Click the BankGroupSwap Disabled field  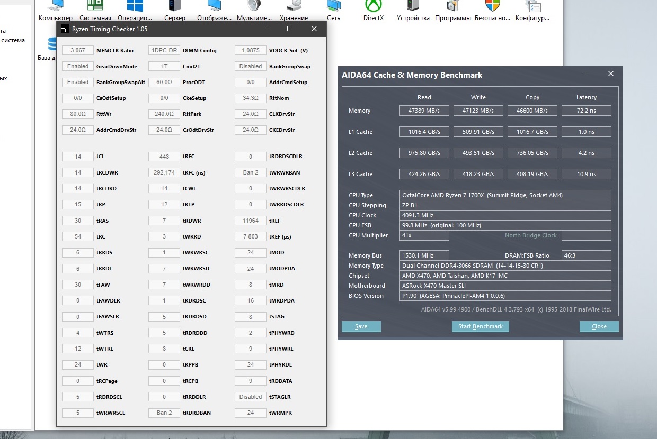click(x=251, y=67)
